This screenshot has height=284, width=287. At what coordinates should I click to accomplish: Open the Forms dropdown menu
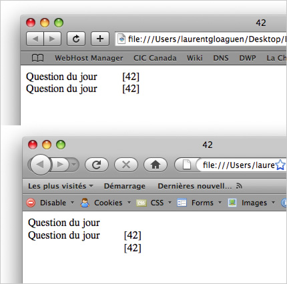click(220, 203)
